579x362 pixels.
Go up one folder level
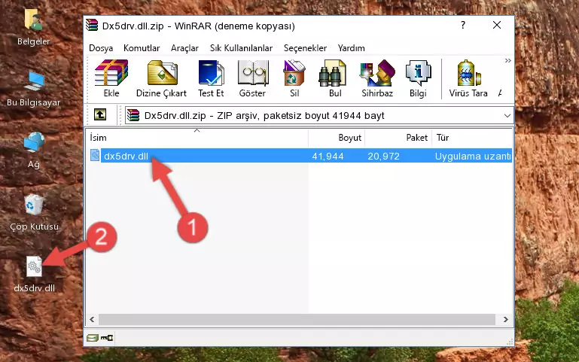click(x=100, y=114)
